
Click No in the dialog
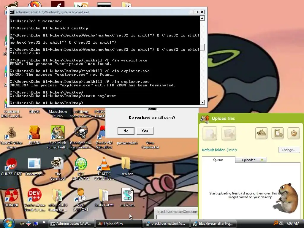coord(126,131)
